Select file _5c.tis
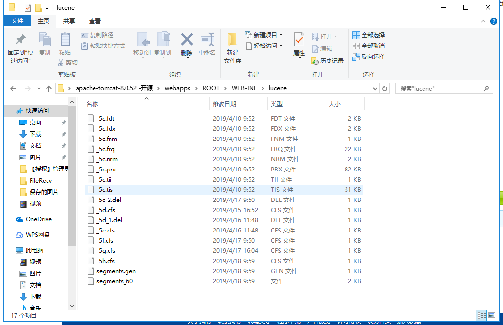 (224, 190)
